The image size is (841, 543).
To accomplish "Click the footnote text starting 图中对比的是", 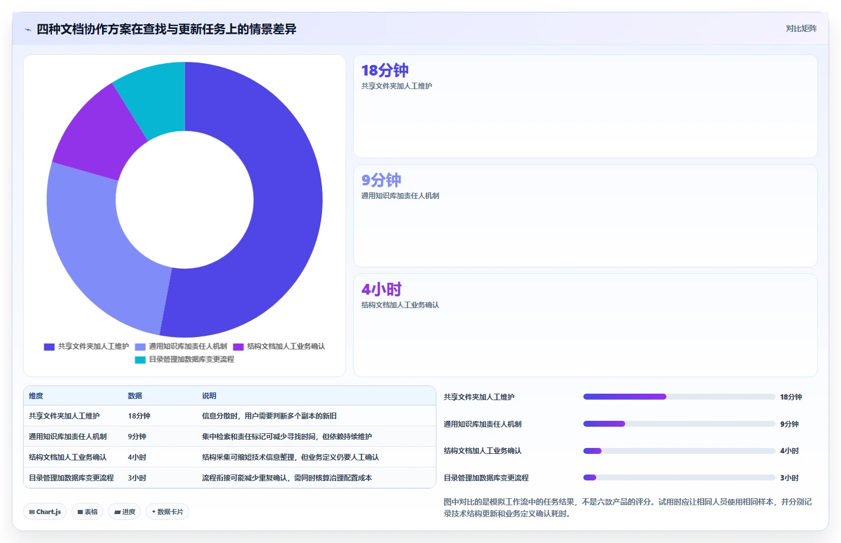I will [628, 508].
